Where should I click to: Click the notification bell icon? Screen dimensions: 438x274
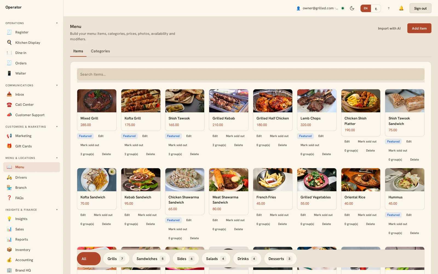coord(401,8)
